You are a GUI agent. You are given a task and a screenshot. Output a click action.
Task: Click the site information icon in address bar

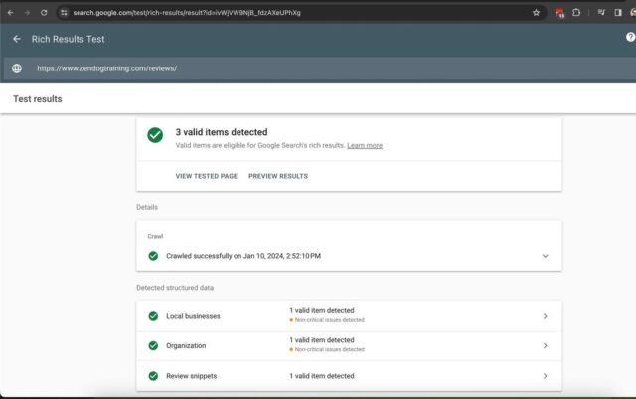[64, 12]
